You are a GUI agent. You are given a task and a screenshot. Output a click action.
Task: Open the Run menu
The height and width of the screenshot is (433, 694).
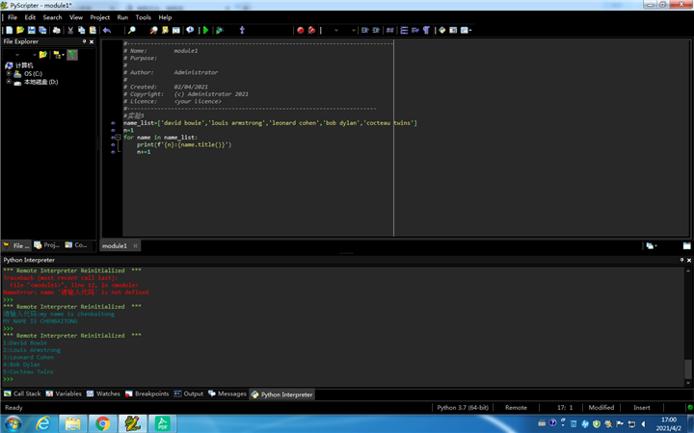tap(122, 17)
